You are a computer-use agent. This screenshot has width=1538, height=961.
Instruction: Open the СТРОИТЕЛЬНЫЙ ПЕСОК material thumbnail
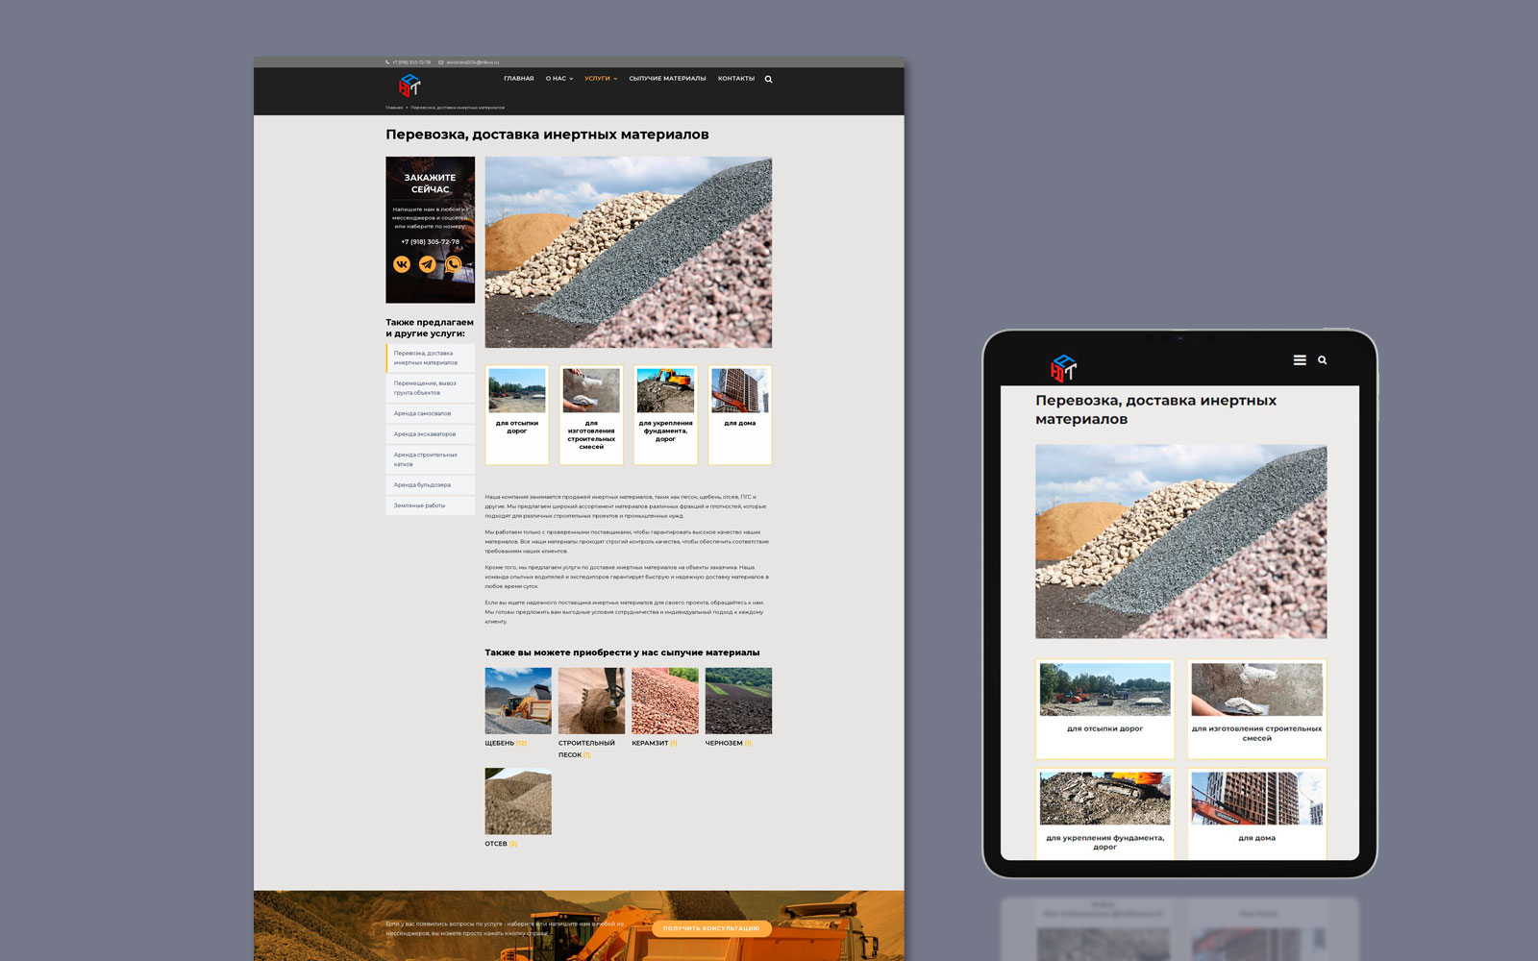tap(592, 702)
